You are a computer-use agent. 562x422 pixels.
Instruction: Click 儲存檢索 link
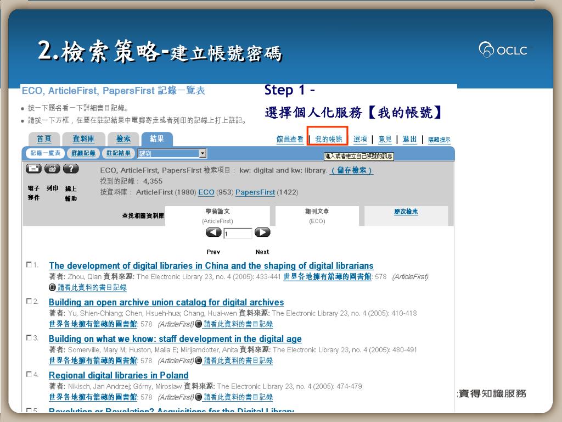point(352,170)
